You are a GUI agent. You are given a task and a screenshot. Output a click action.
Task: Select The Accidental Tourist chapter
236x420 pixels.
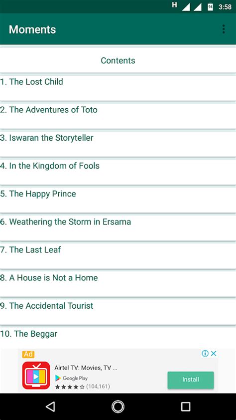click(x=118, y=312)
